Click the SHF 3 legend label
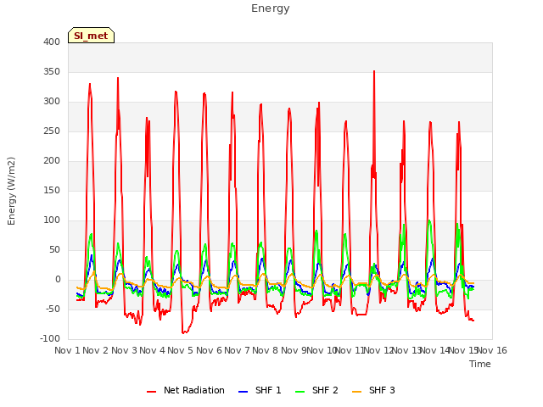The width and height of the screenshot is (543, 407). (382, 390)
